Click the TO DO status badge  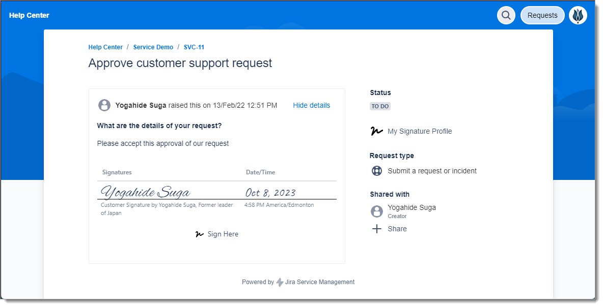[380, 106]
